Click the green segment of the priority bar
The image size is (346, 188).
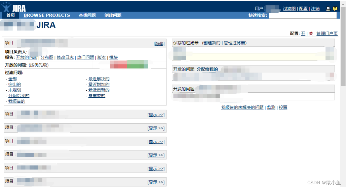(137, 64)
